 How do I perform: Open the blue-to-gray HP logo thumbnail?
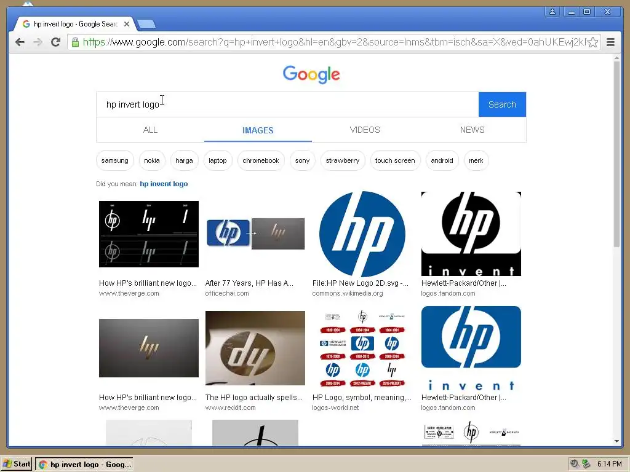tap(255, 234)
